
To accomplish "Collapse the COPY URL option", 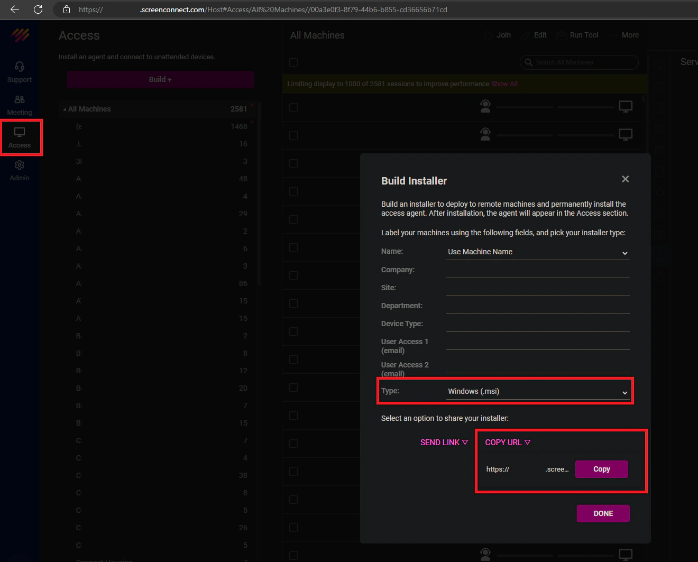I will coord(508,443).
